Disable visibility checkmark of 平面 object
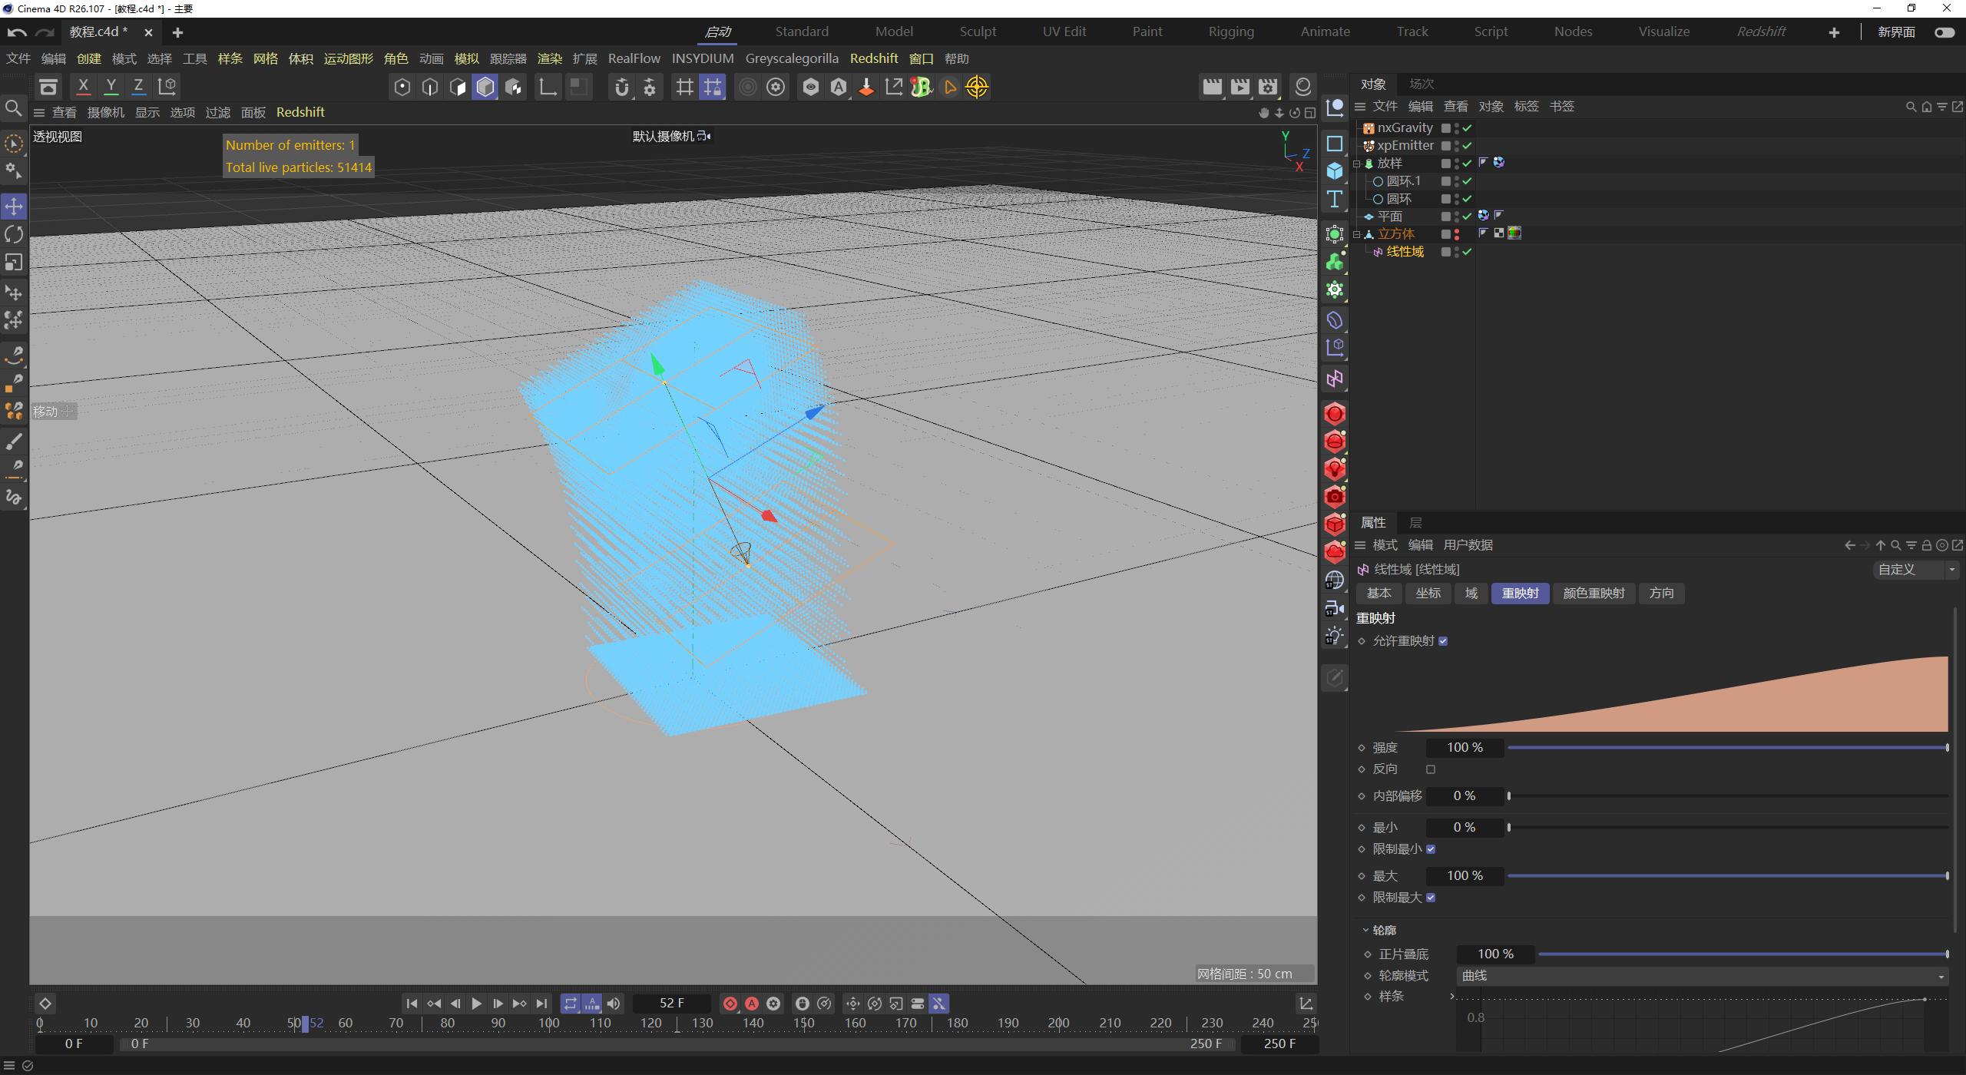Image resolution: width=1966 pixels, height=1075 pixels. point(1465,216)
